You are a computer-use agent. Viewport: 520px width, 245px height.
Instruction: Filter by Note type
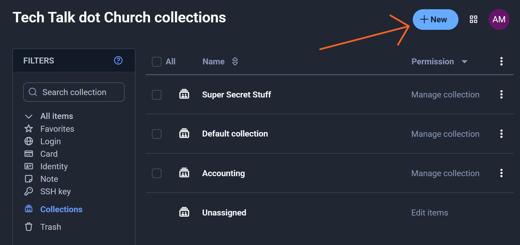click(49, 179)
